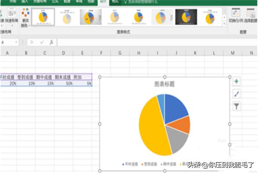Select the cell containing 期末成绩

pyautogui.click(x=63, y=77)
